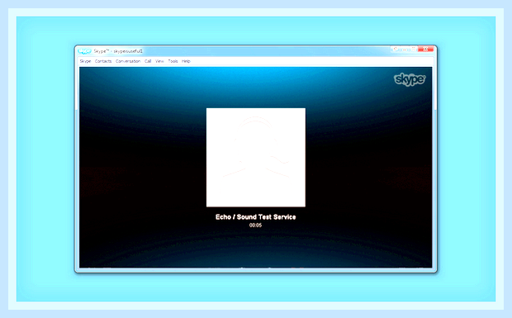Image resolution: width=512 pixels, height=318 pixels.
Task: Open the Conversation menu
Action: pos(128,61)
